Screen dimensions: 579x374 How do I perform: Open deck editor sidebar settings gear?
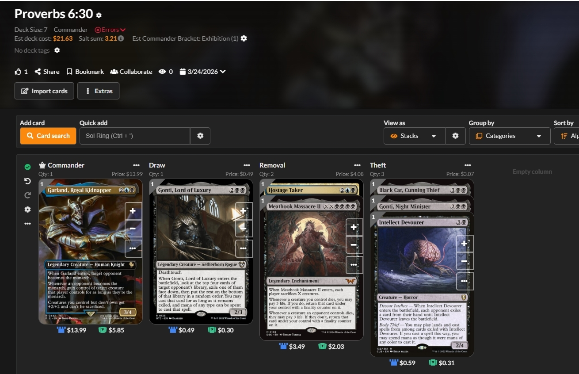(27, 210)
